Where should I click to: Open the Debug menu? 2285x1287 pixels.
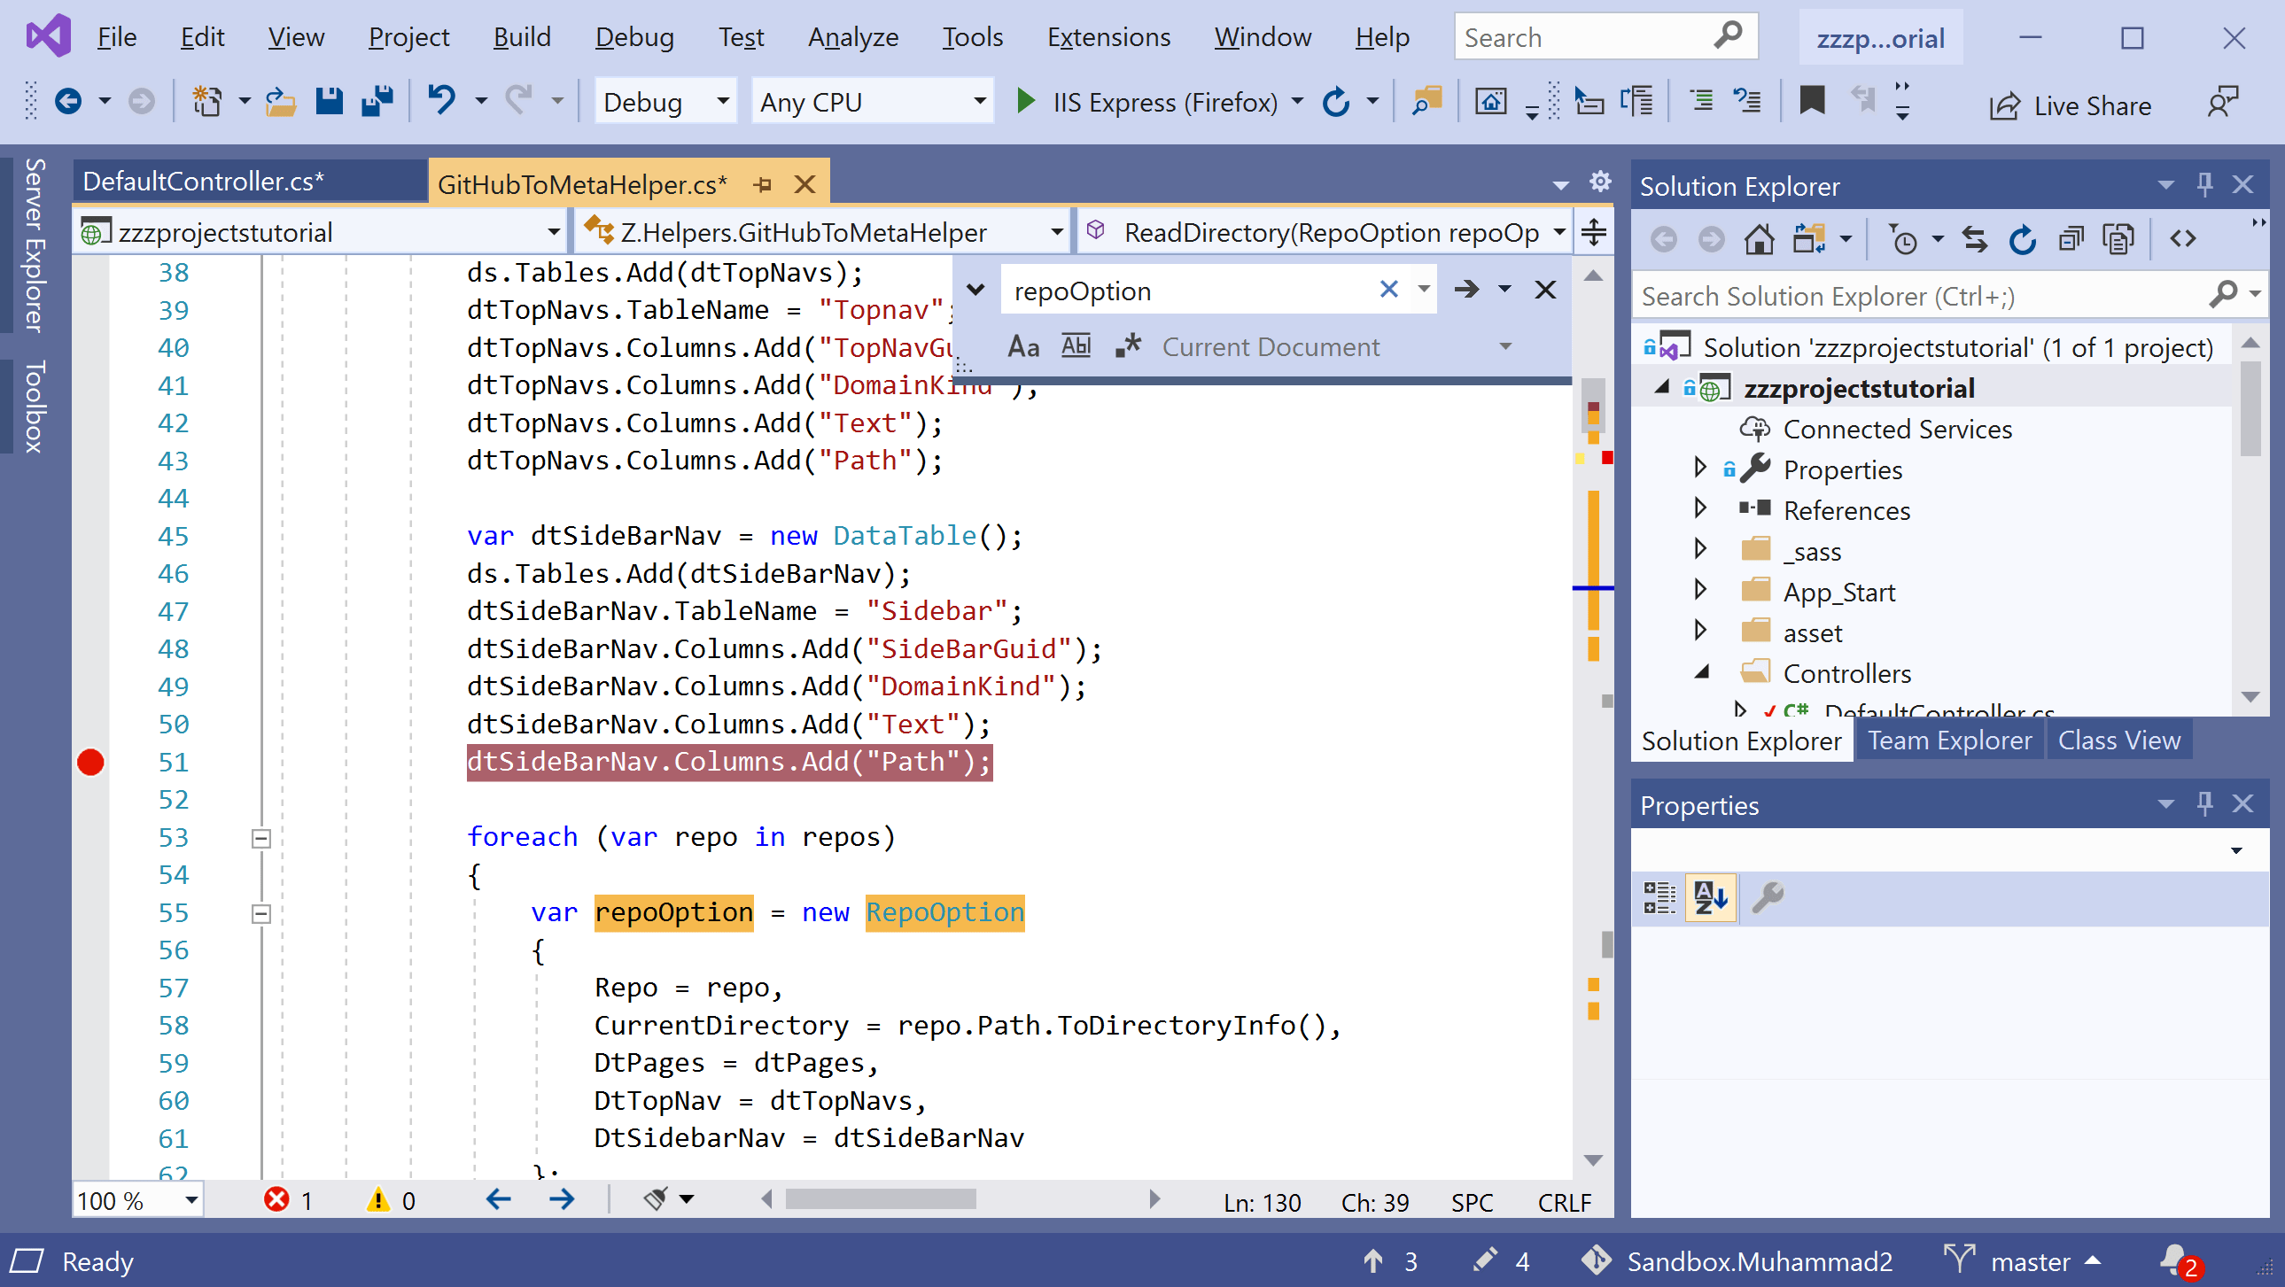(633, 36)
